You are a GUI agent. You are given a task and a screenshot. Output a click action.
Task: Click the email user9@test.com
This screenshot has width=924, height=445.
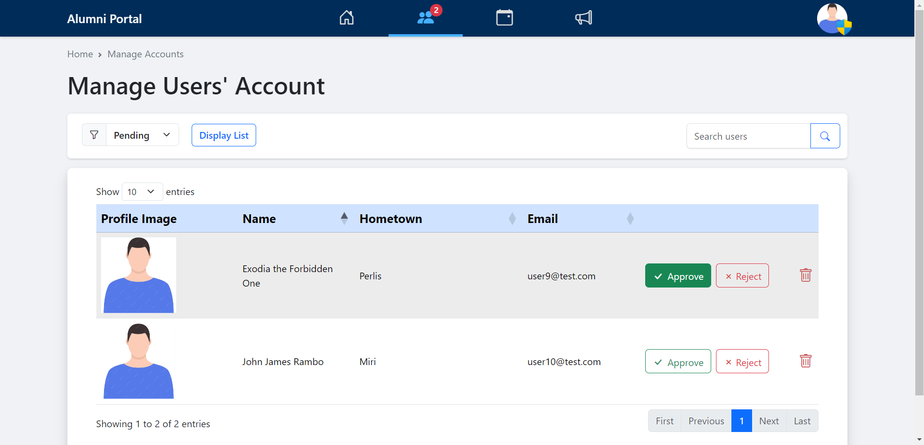(561, 276)
